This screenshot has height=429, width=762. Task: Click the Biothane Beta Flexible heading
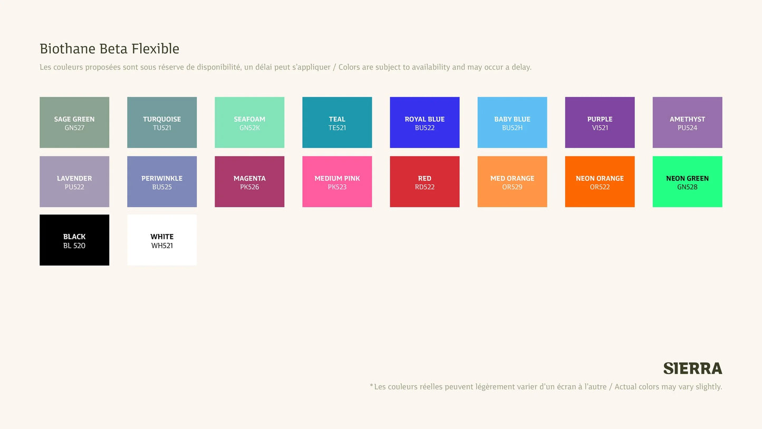[109, 49]
